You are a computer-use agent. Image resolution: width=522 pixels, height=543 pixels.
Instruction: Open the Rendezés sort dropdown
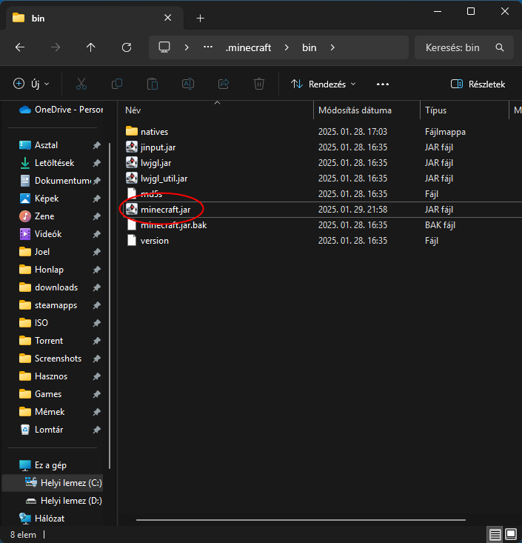click(324, 84)
